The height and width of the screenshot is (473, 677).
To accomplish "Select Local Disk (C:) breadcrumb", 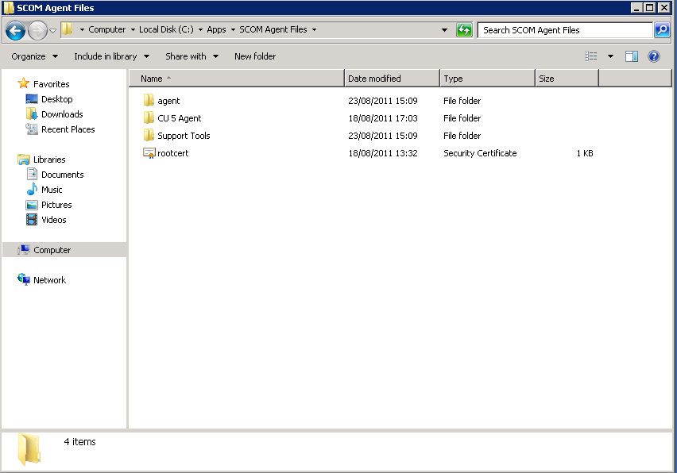I will 166,29.
